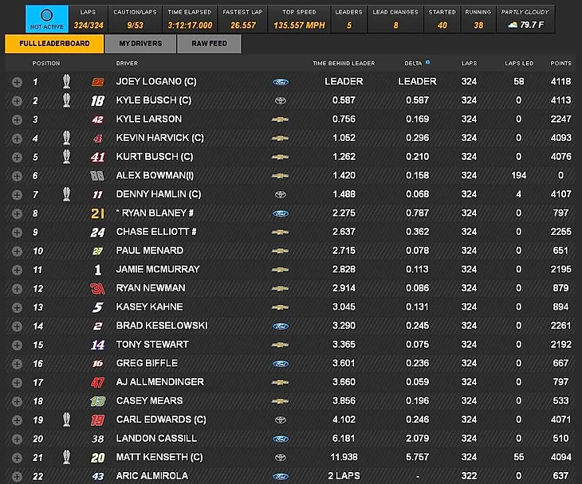This screenshot has width=582, height=484.
Task: Sort by the Laps Led column header
Action: click(518, 63)
